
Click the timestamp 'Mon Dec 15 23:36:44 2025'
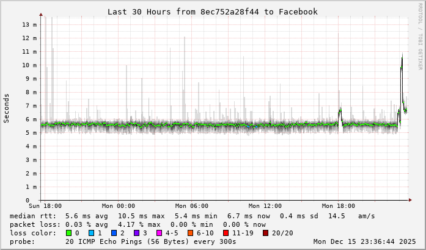pos(364,241)
